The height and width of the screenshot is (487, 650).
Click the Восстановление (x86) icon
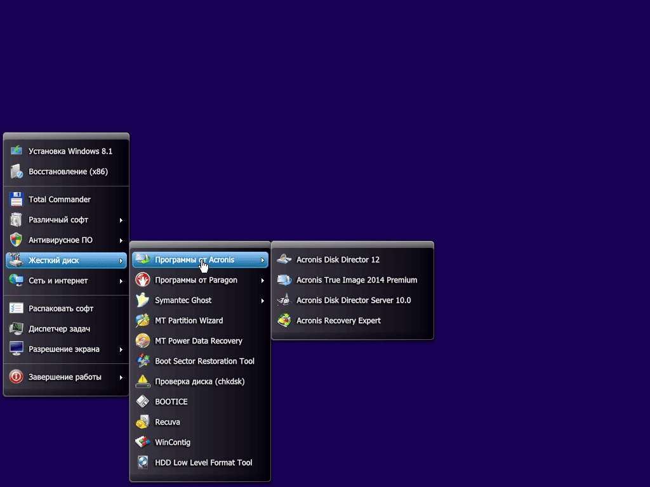tap(16, 171)
